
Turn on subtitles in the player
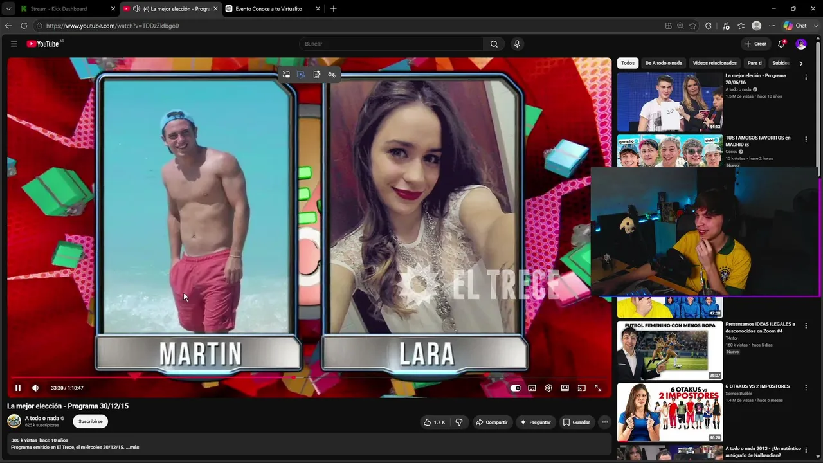point(532,388)
